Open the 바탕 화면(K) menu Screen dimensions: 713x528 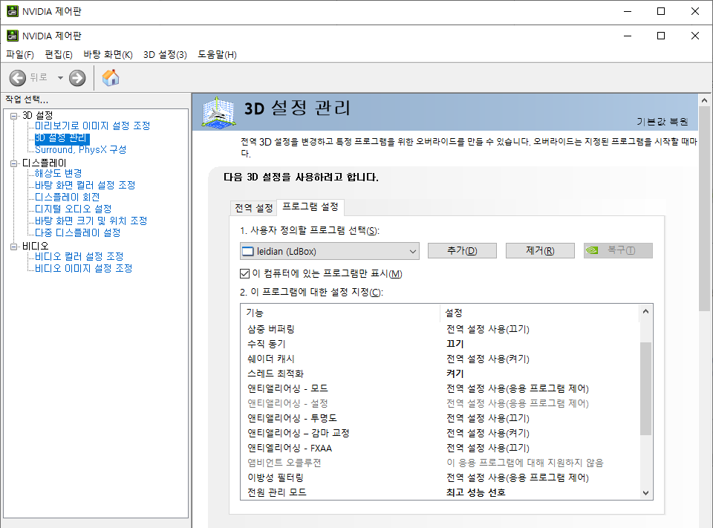click(108, 54)
